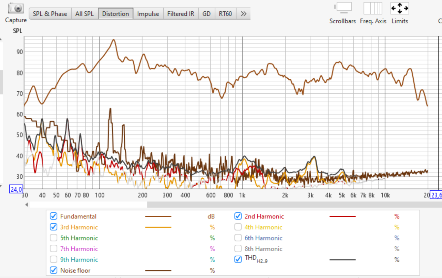Open the Freq. Axis icon
Screen dimensions: 442x278
(x=373, y=8)
